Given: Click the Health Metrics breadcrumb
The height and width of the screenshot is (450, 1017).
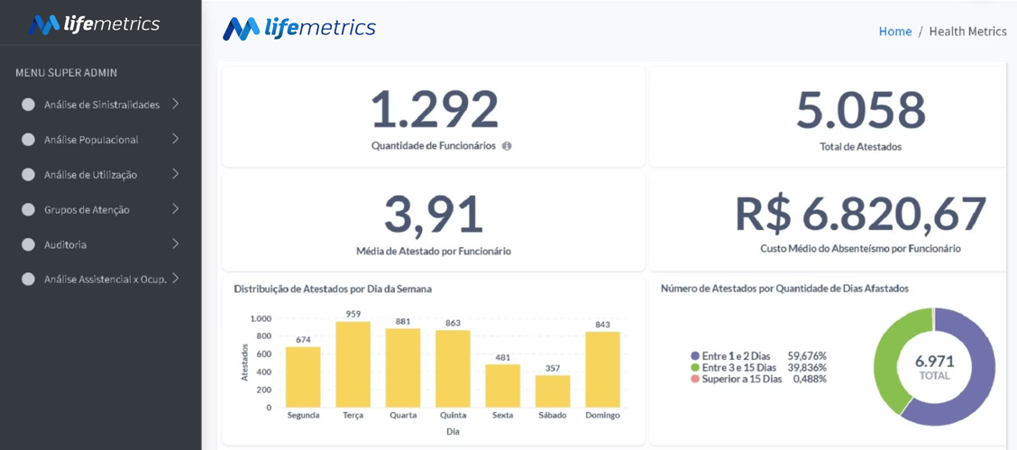Looking at the screenshot, I should click(967, 32).
